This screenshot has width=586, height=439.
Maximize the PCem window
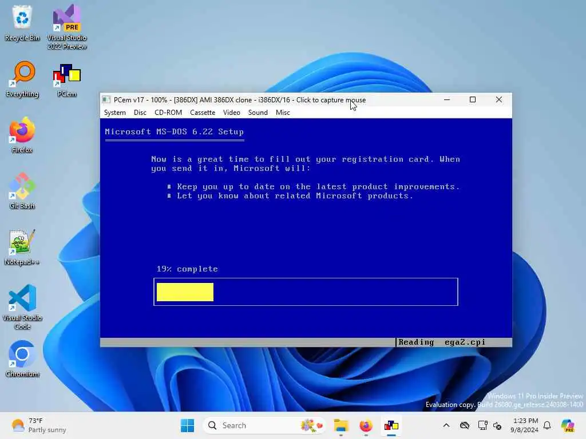pyautogui.click(x=473, y=99)
